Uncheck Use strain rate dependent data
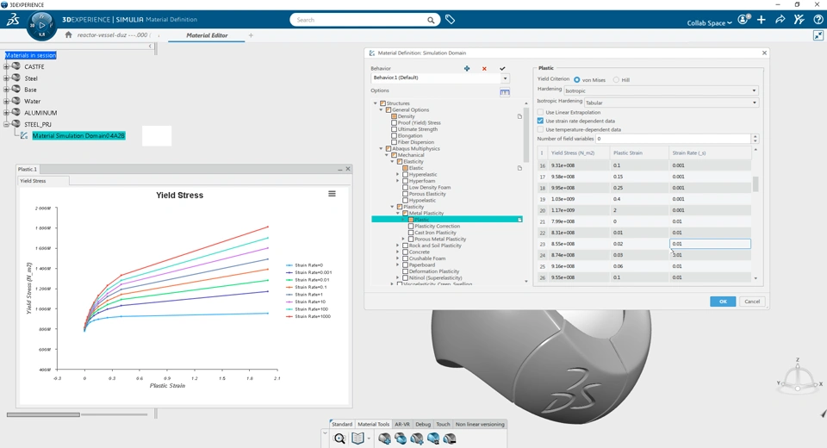 pyautogui.click(x=541, y=121)
